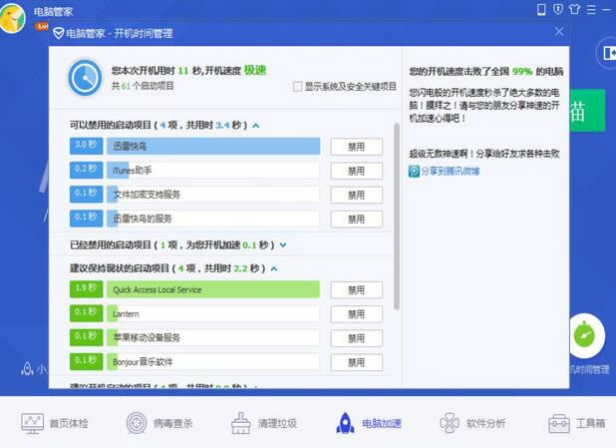Close the 开机时间管理 dialog
Image resolution: width=616 pixels, height=448 pixels.
559,32
